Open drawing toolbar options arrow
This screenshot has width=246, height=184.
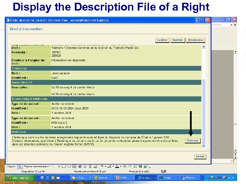pos(150,167)
